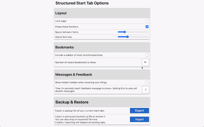The image size is (204, 127).
Task: Click the 'Import a previously backed-up file' text
Action: (x=81, y=117)
